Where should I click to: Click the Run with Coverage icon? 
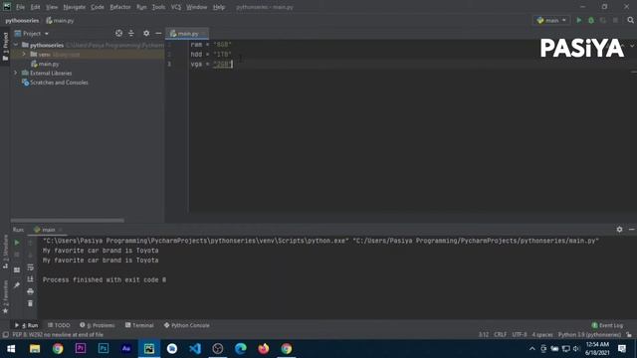click(603, 20)
